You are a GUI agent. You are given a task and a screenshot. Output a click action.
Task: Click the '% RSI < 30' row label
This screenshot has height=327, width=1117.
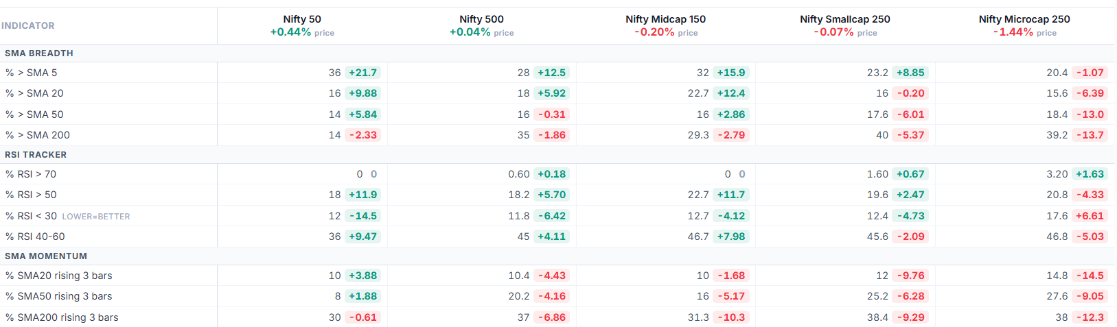coord(31,216)
